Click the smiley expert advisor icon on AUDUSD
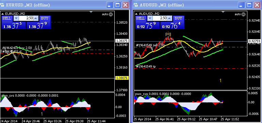 click(x=243, y=14)
